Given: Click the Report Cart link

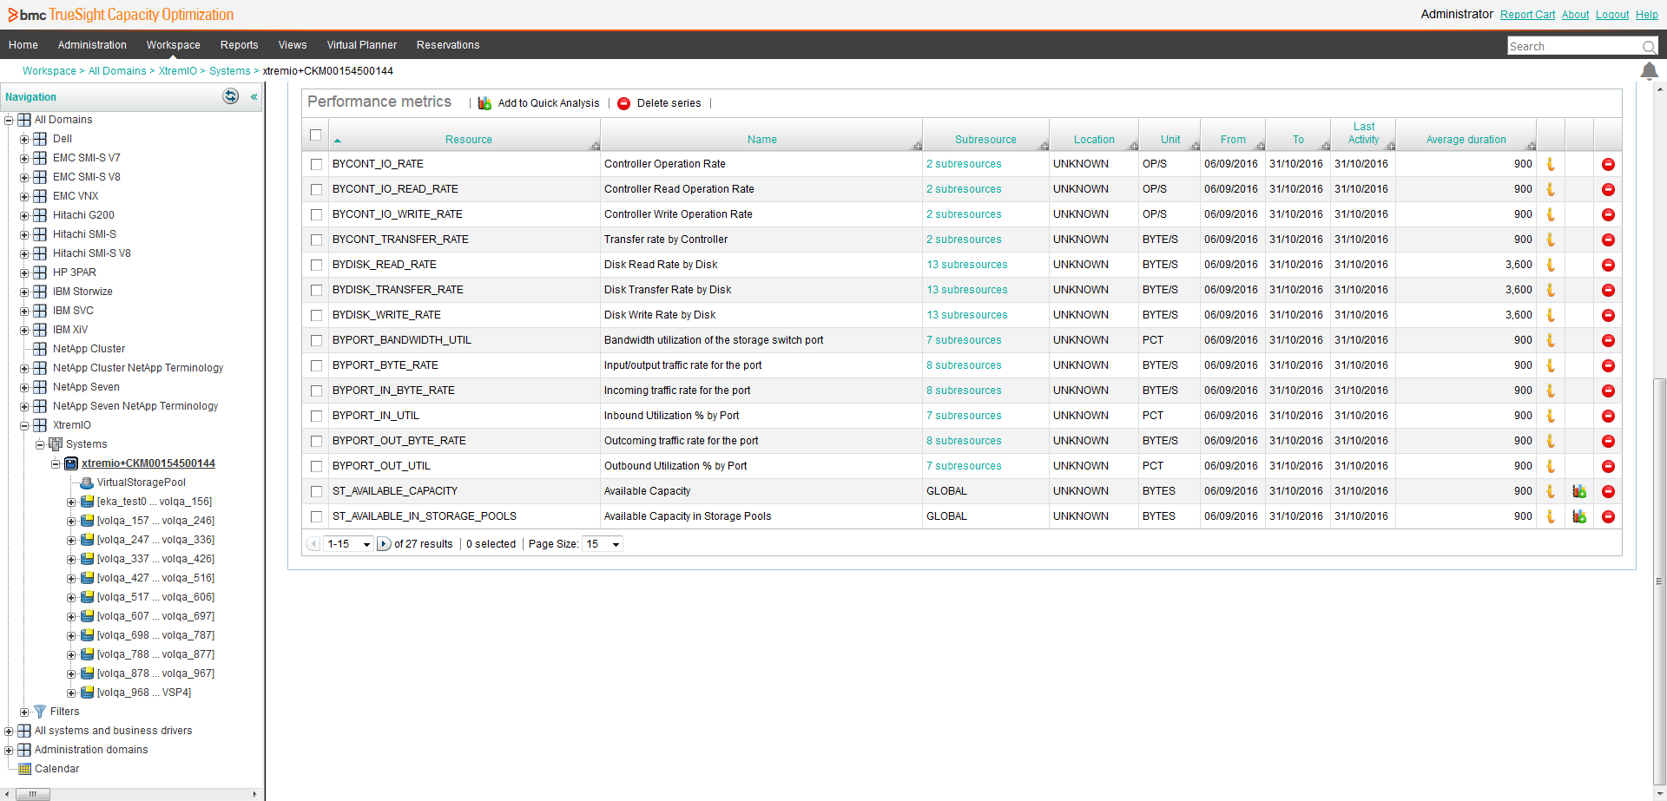Looking at the screenshot, I should pyautogui.click(x=1527, y=15).
